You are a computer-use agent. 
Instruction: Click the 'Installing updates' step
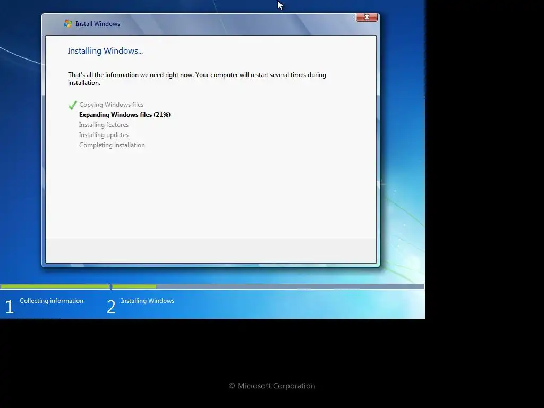[x=104, y=135]
